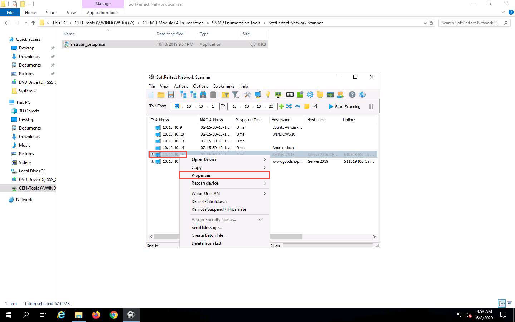Open address bar history dropdown in Explorer
Screen dimensions: 515x322
point(425,23)
